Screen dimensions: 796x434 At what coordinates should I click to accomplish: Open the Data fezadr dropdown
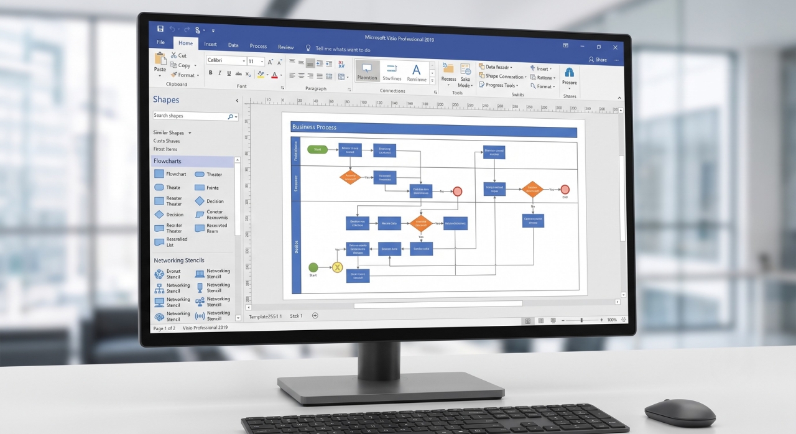(x=496, y=67)
